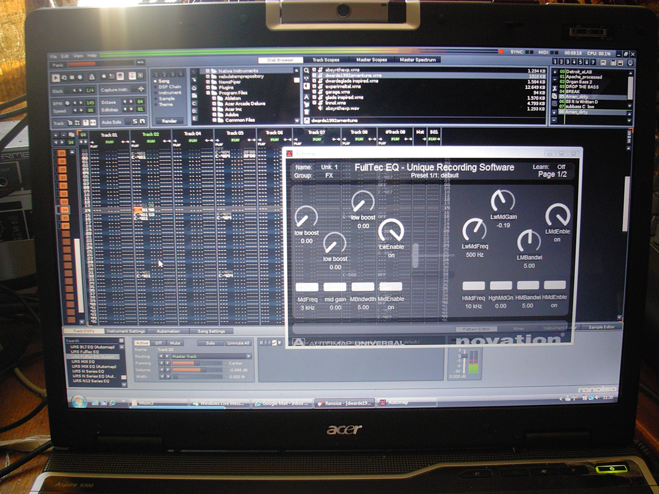Click the Capture Instr. crosshair icon
The image size is (659, 494).
(x=142, y=89)
